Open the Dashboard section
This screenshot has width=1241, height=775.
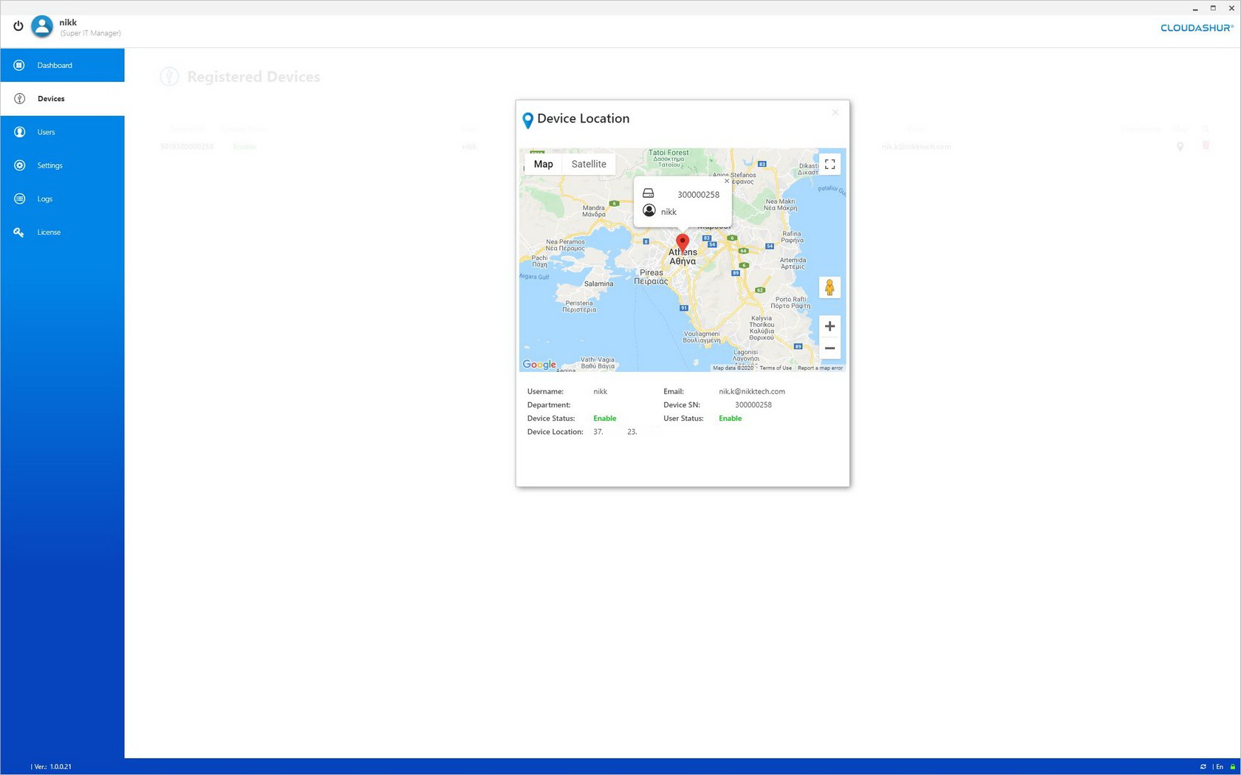point(62,65)
